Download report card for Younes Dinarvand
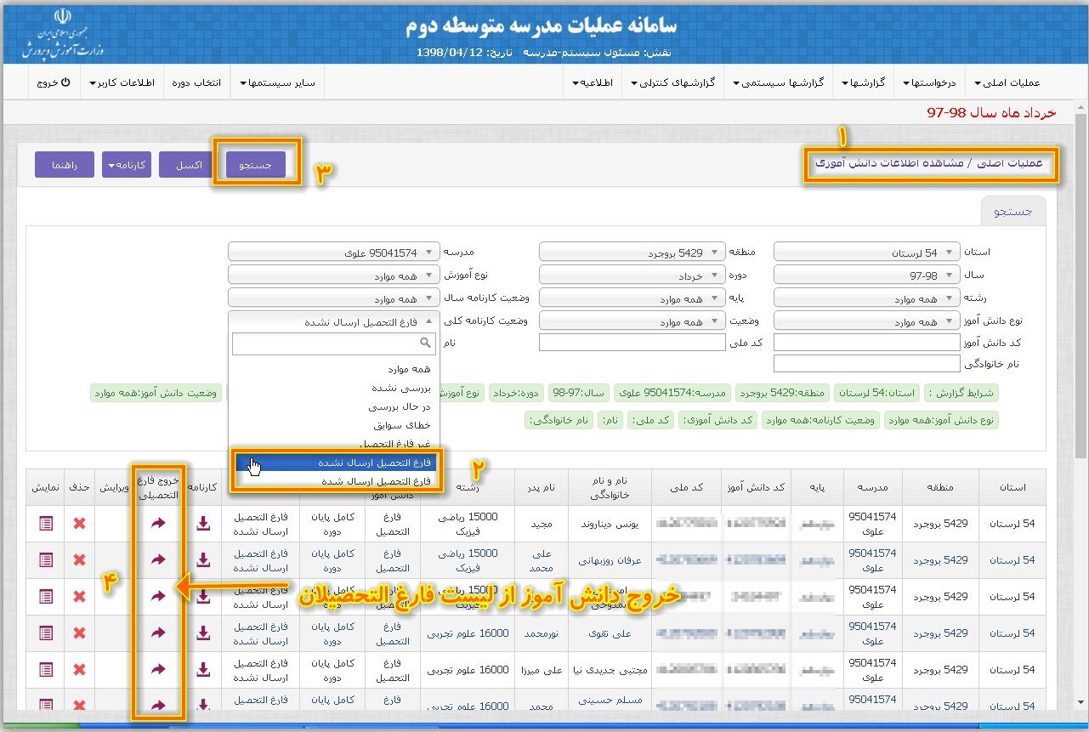Image resolution: width=1089 pixels, height=732 pixels. tap(203, 524)
